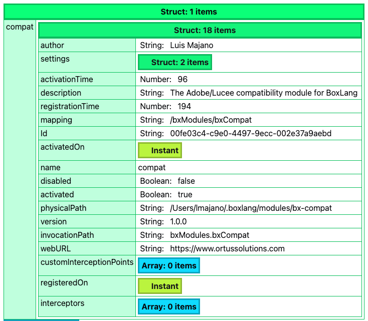Click the 'author' key label
368x321 pixels.
pos(53,46)
